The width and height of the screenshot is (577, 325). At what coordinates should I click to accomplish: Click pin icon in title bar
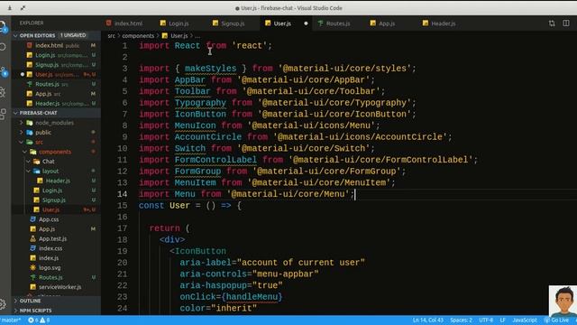[x=10, y=8]
